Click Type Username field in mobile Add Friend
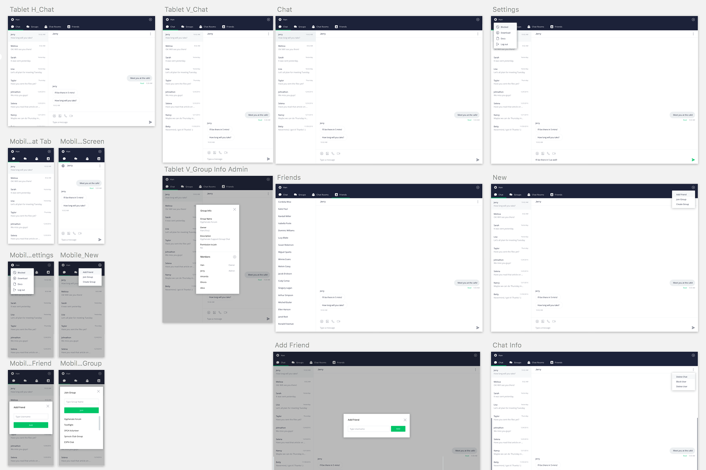Screen dimensions: 706x470 click(x=31, y=417)
